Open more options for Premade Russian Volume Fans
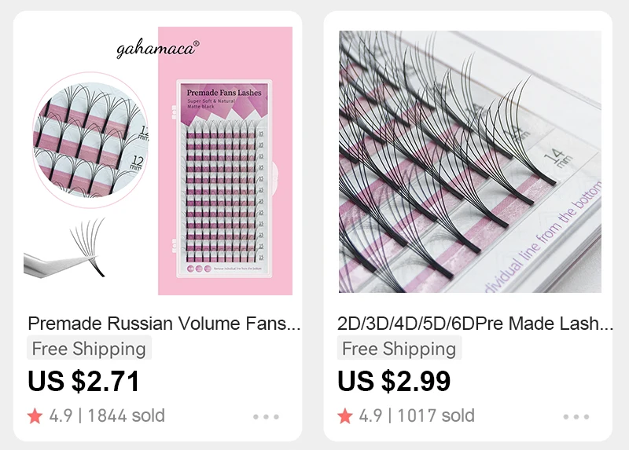 point(266,417)
